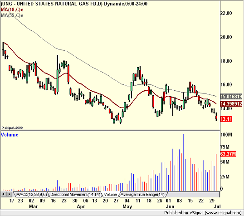Click the last red candlestick near 13.11
This screenshot has width=244, height=216.
tap(216, 117)
